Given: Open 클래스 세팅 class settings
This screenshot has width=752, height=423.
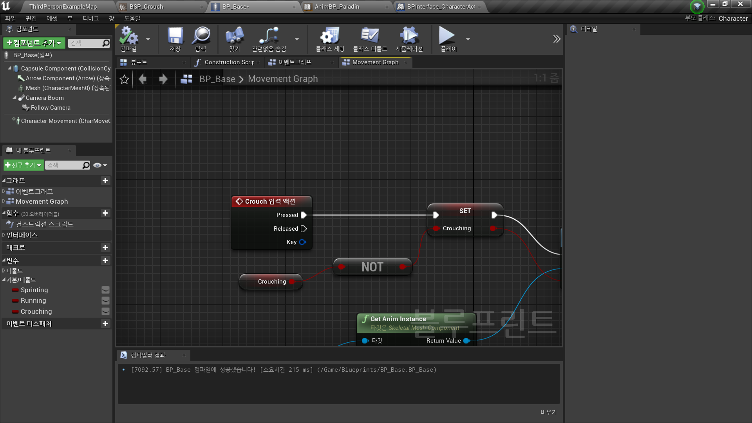Looking at the screenshot, I should tap(329, 38).
